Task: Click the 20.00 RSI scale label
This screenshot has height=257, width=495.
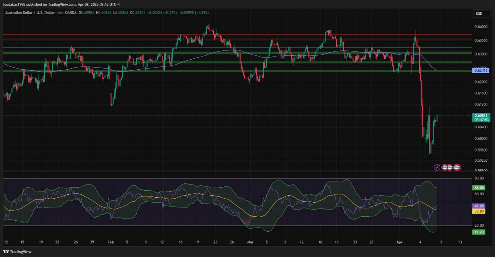Action: 479,226
